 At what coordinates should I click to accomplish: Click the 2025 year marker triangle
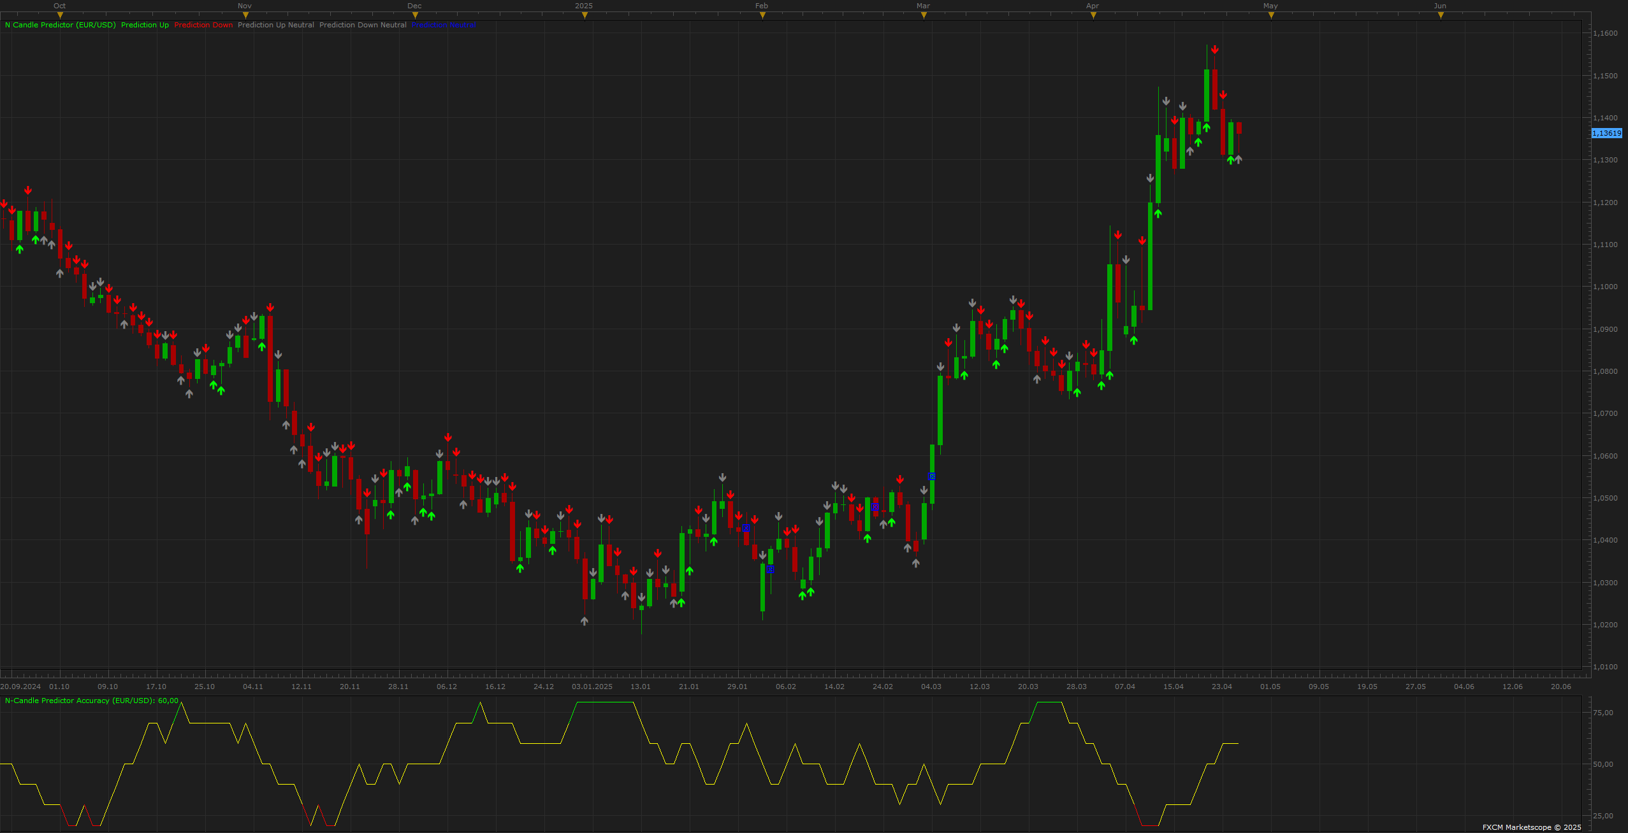click(x=585, y=15)
